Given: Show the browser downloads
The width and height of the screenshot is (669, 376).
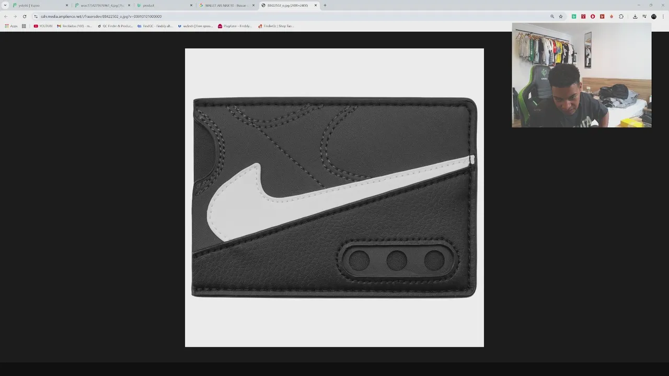Looking at the screenshot, I should tap(635, 16).
